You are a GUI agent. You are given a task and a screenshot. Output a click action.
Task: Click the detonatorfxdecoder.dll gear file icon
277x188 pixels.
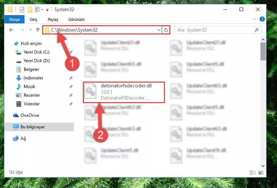[x=90, y=91]
